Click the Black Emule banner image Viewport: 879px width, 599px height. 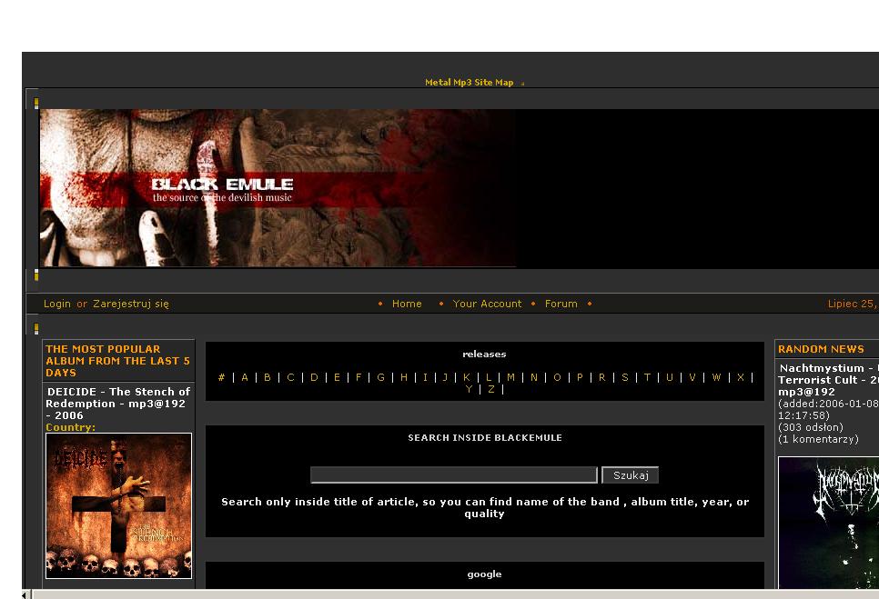(x=278, y=188)
